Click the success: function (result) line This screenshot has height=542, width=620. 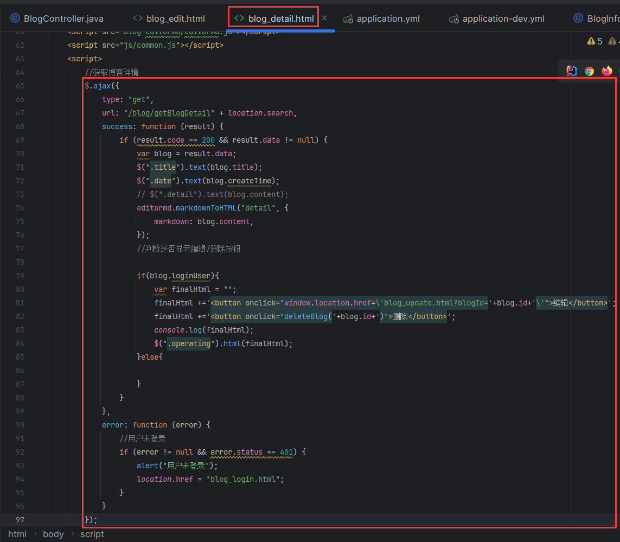click(163, 126)
